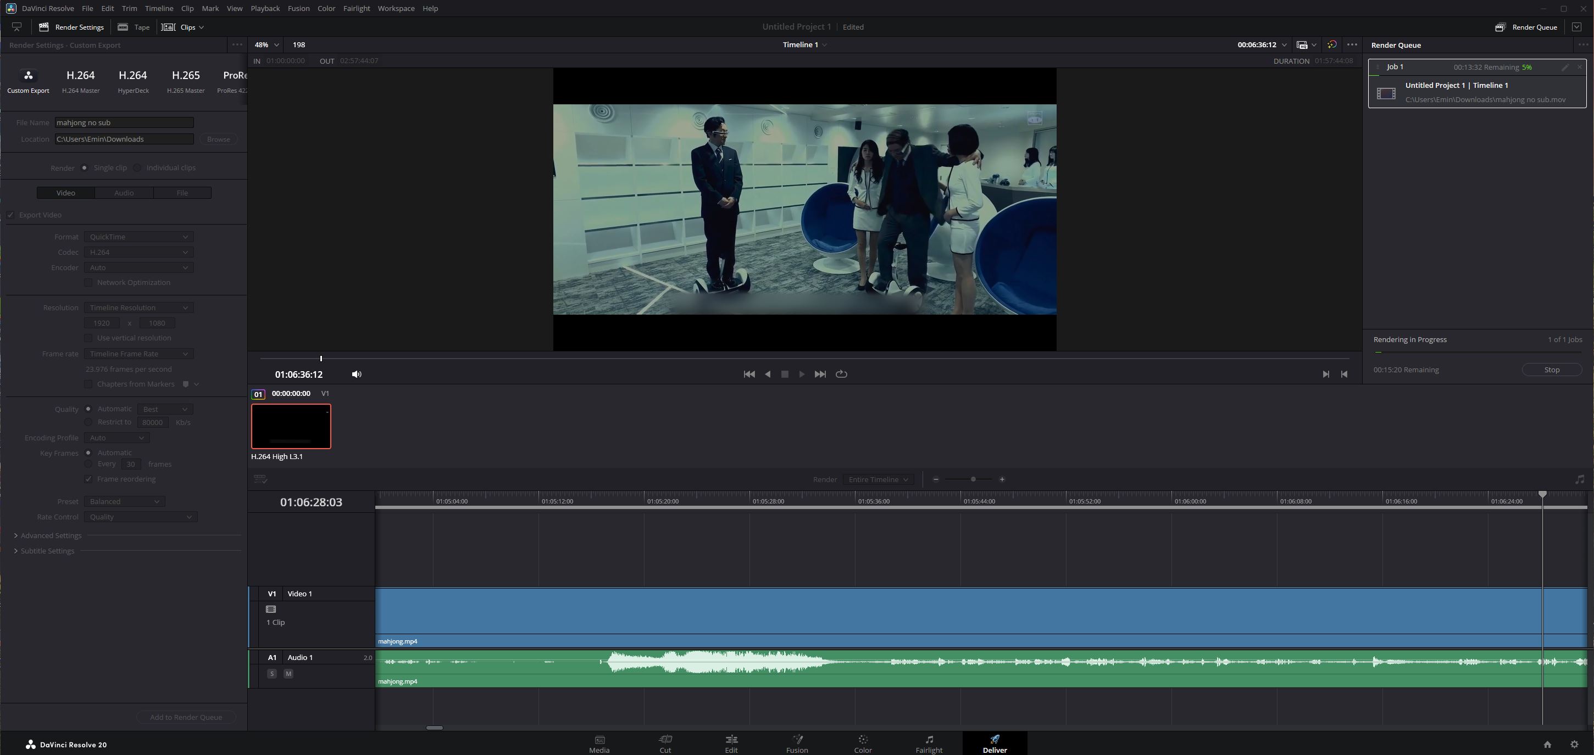Jump to last frame in transport controls
Viewport: 1594px width, 755px height.
(x=820, y=374)
